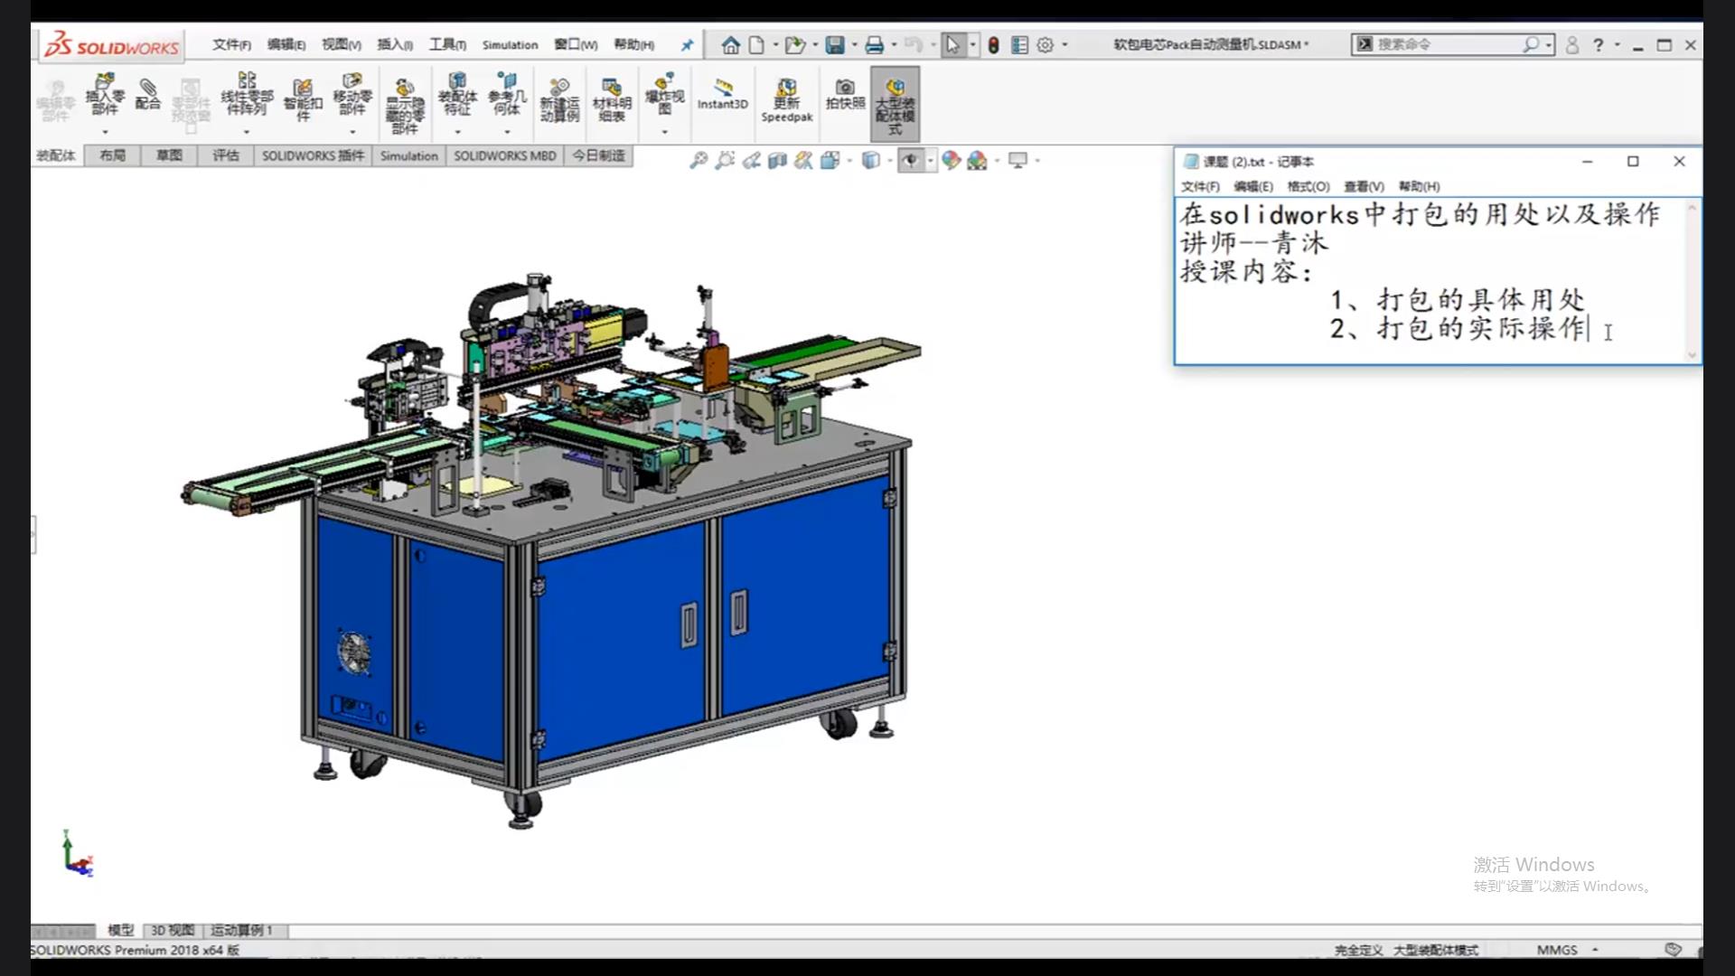Open the 工具(T) menu
The width and height of the screenshot is (1735, 976).
[447, 44]
